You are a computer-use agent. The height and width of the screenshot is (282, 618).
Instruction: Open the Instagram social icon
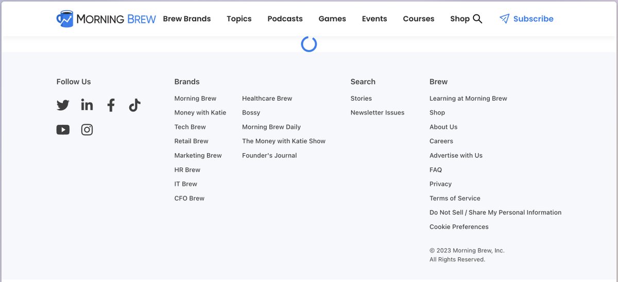[87, 130]
